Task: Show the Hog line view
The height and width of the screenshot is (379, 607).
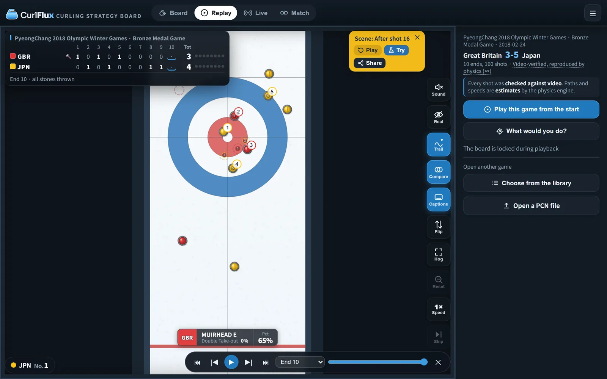Action: [x=438, y=254]
